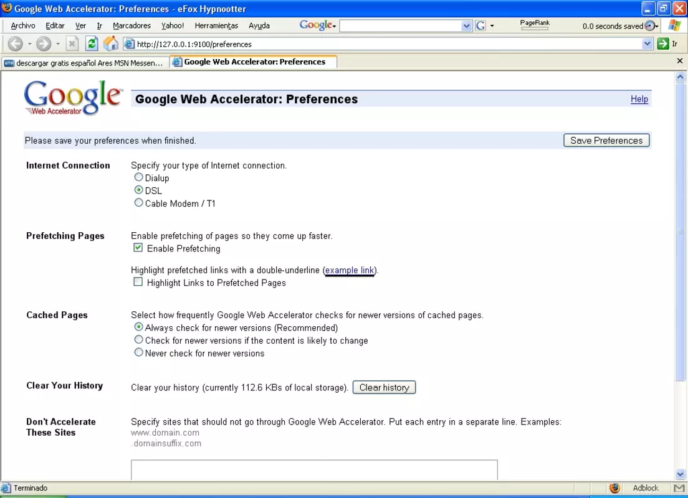
Task: Close the current tab with the X
Action: (x=680, y=61)
